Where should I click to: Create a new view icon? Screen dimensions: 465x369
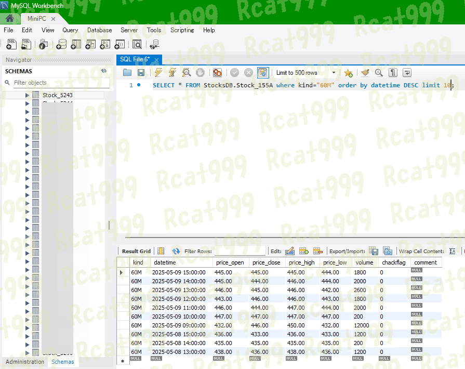(90, 44)
